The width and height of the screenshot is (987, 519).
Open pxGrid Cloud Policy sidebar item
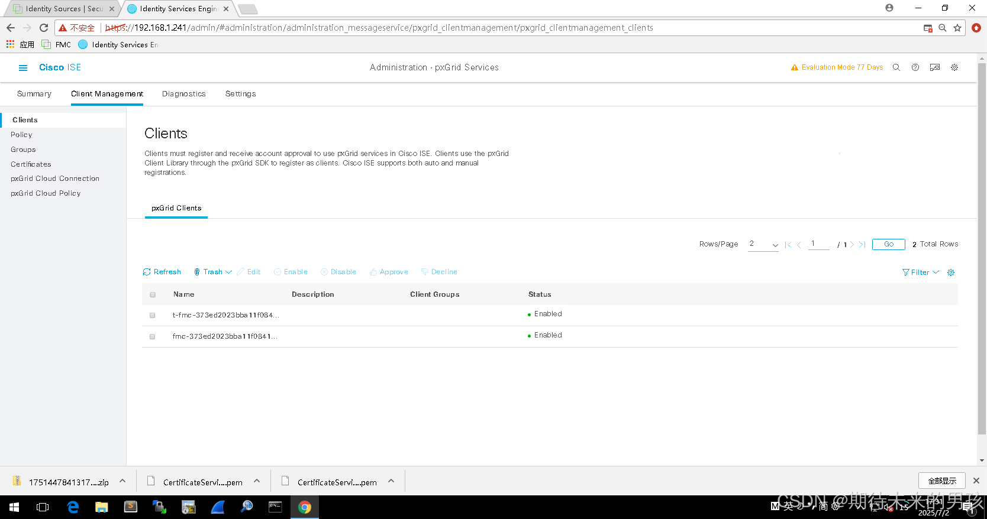coord(46,193)
